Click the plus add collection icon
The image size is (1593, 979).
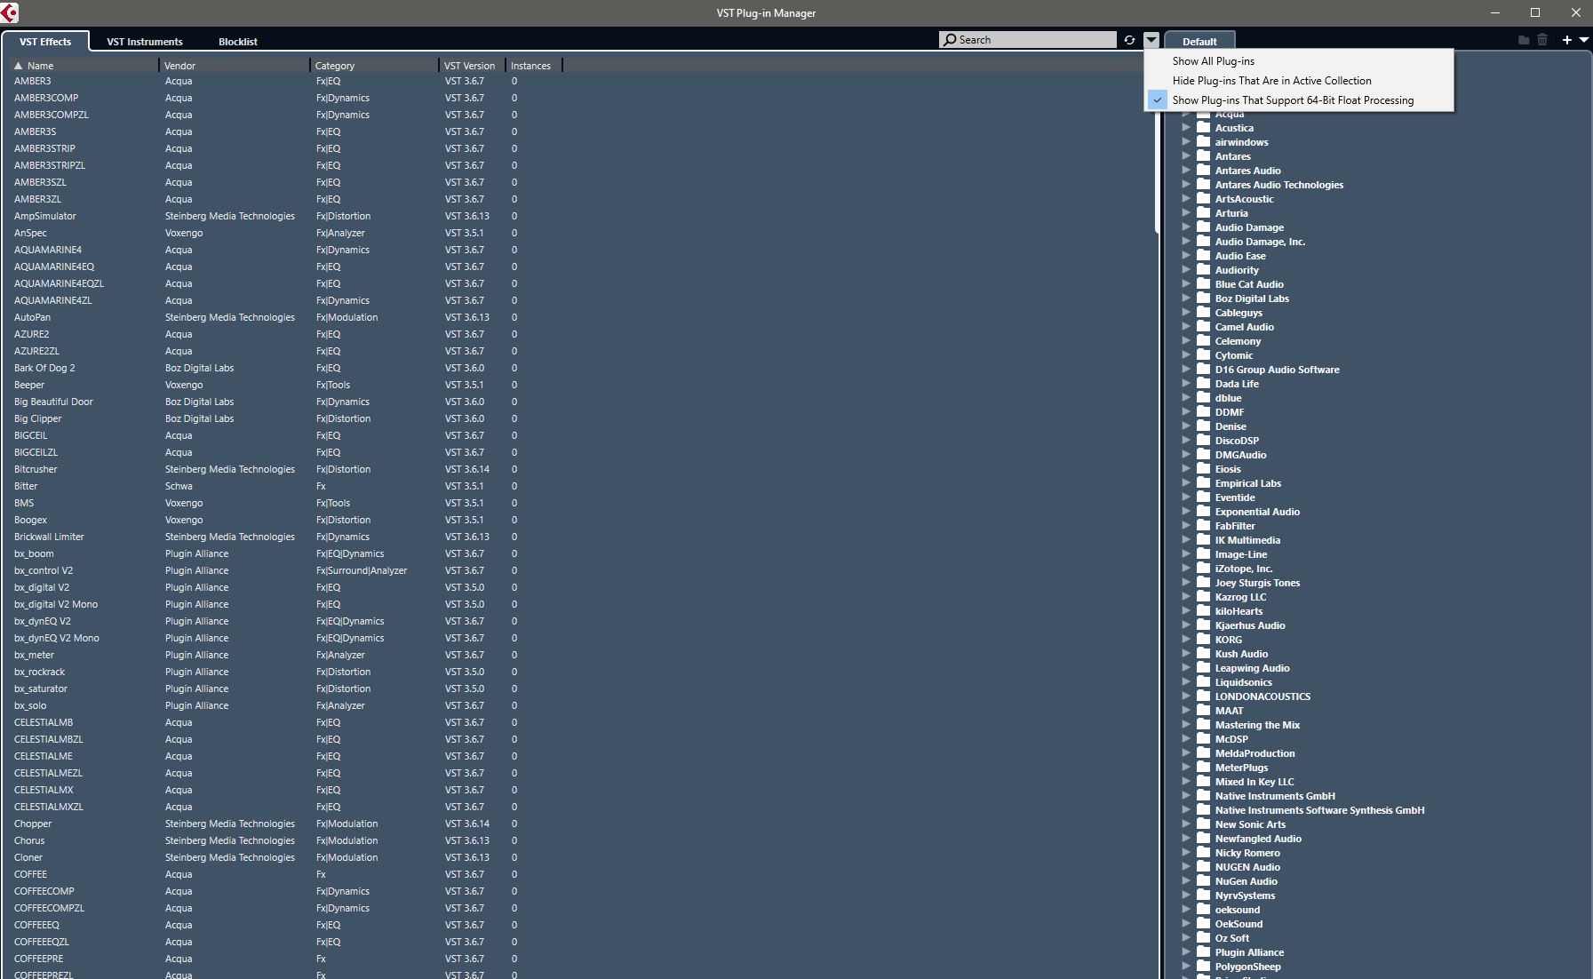1566,40
